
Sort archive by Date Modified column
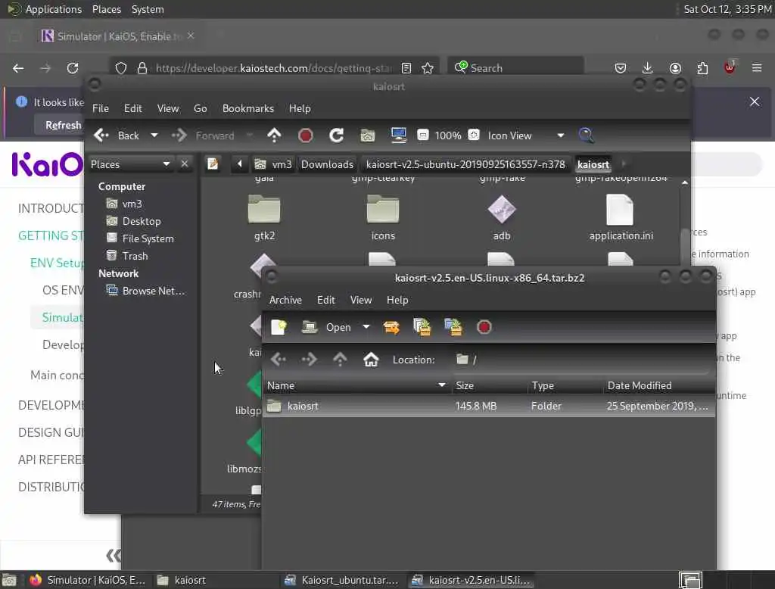click(659, 385)
